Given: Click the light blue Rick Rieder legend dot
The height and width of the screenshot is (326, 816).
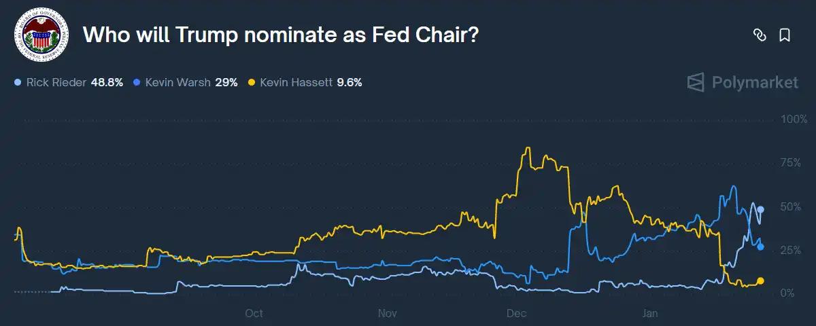Looking at the screenshot, I should click(17, 82).
